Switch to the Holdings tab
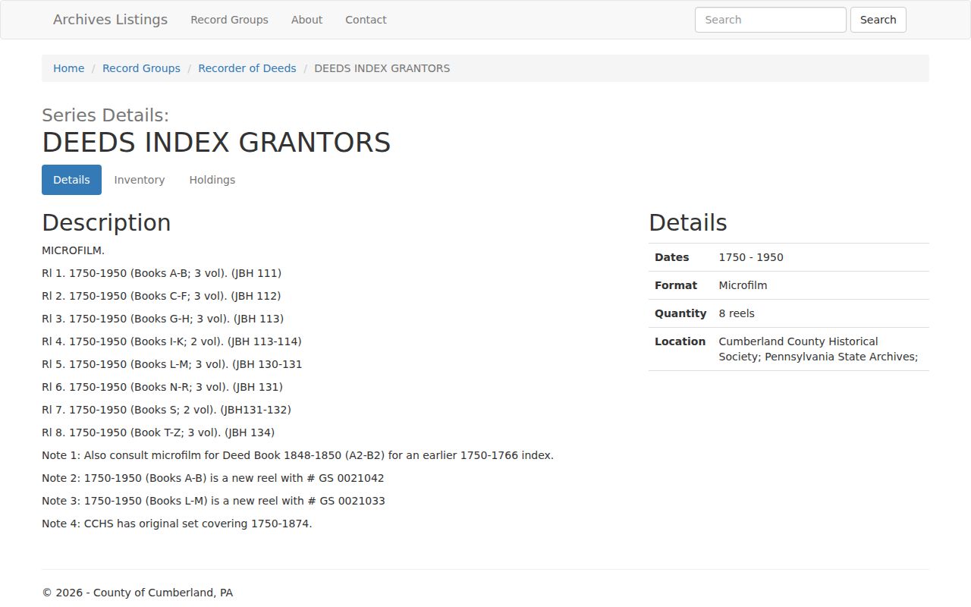Screen dimensions: 971x607 pos(212,180)
